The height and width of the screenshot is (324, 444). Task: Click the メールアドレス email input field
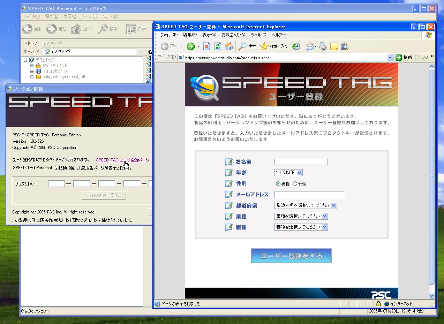tap(309, 195)
